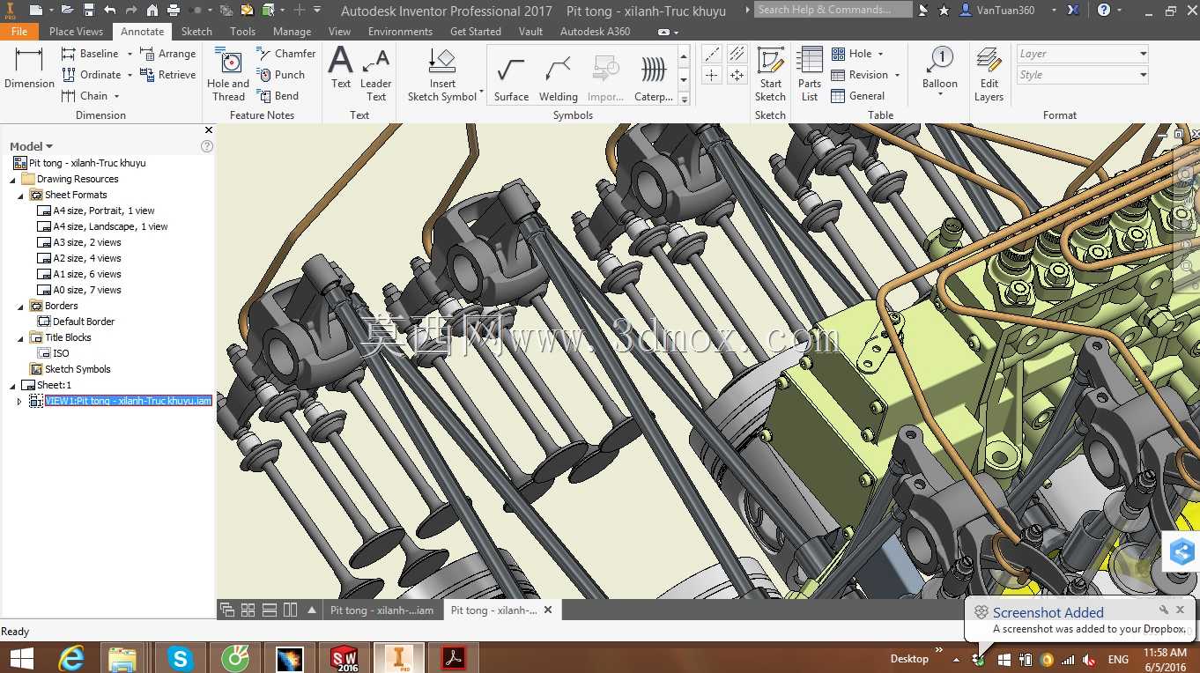Image resolution: width=1200 pixels, height=673 pixels.
Task: Select the Punch note tool
Action: 280,75
